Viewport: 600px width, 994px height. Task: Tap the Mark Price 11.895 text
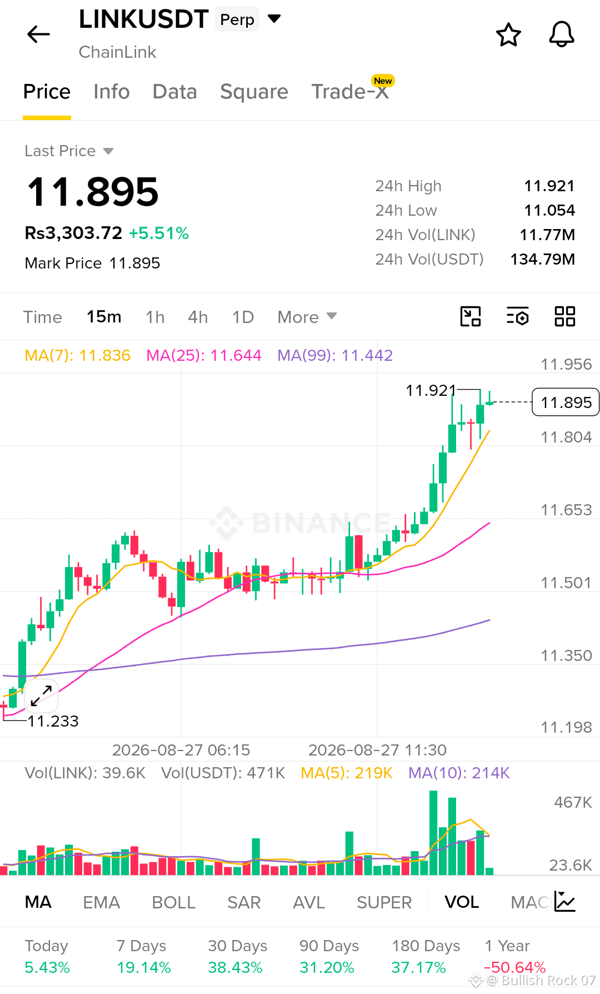pyautogui.click(x=92, y=263)
